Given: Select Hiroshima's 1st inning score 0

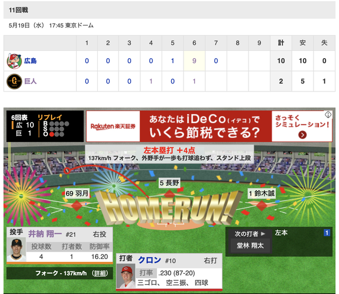Looking at the screenshot, I should pyautogui.click(x=86, y=61).
